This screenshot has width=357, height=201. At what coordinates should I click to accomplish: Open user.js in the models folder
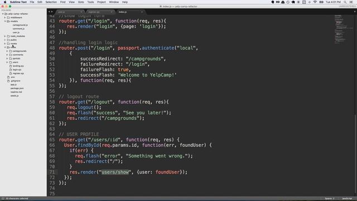[x=16, y=32]
